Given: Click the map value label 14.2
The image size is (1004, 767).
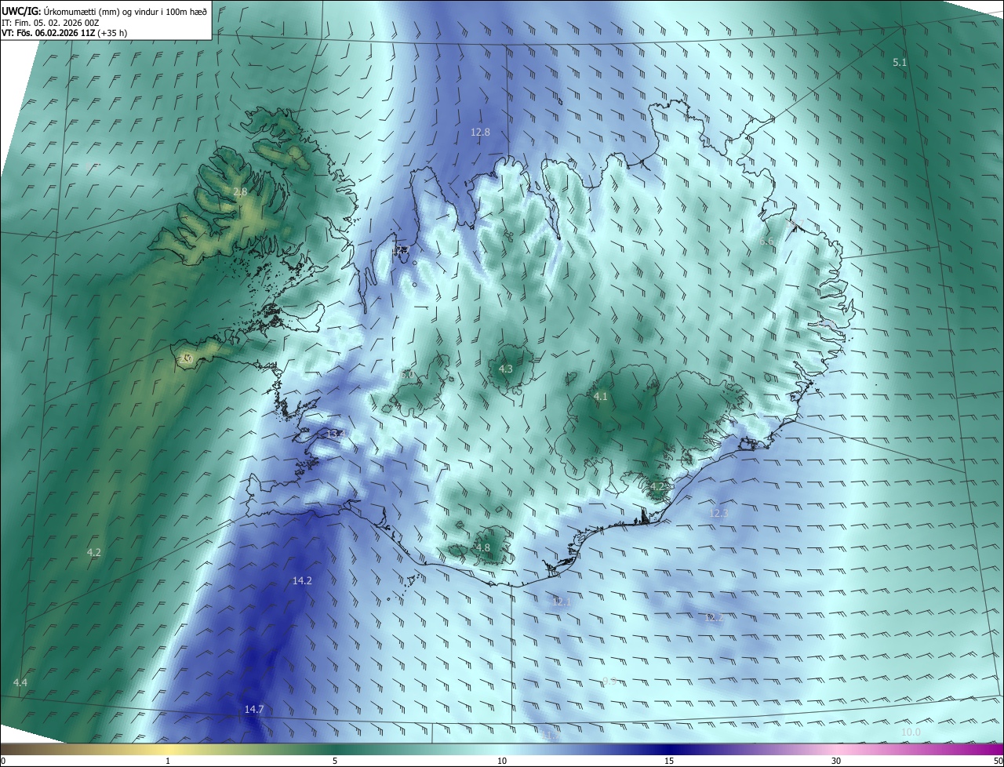Looking at the screenshot, I should tap(302, 581).
